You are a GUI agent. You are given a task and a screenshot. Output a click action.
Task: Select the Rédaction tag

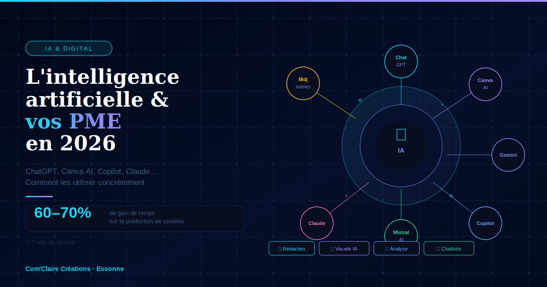(292, 248)
